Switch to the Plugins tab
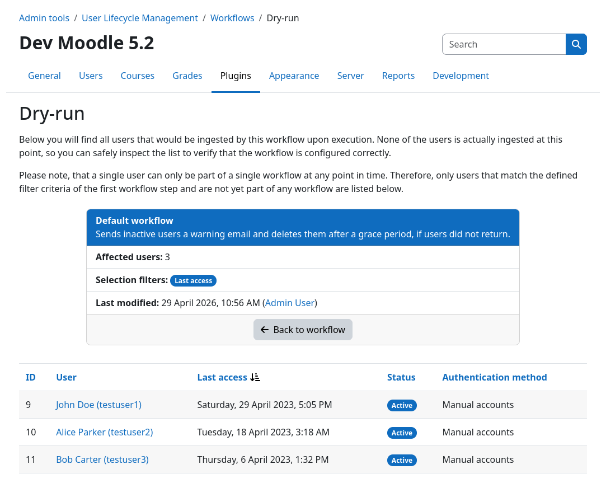606x488 pixels. 236,76
